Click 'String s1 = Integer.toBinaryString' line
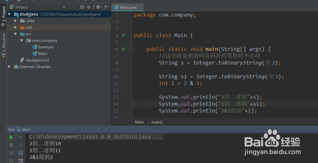318x163 pixels. [221, 76]
